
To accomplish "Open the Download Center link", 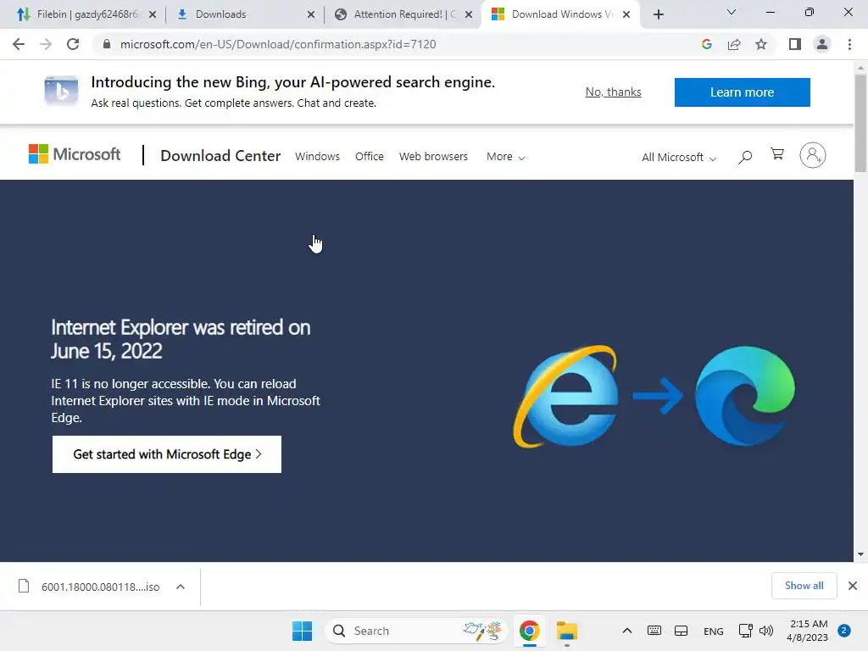I will (x=220, y=156).
